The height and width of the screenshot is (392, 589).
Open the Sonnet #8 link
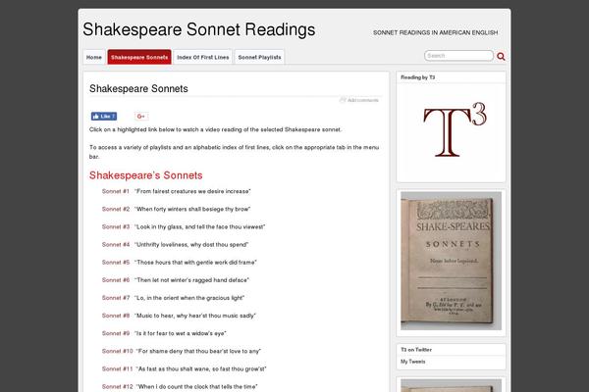tap(116, 316)
